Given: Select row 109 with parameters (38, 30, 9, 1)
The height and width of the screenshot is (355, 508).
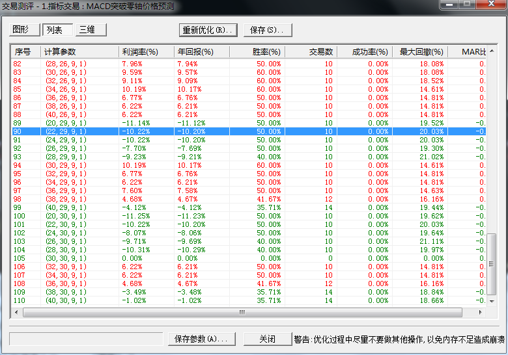Looking at the screenshot, I should 249,292.
